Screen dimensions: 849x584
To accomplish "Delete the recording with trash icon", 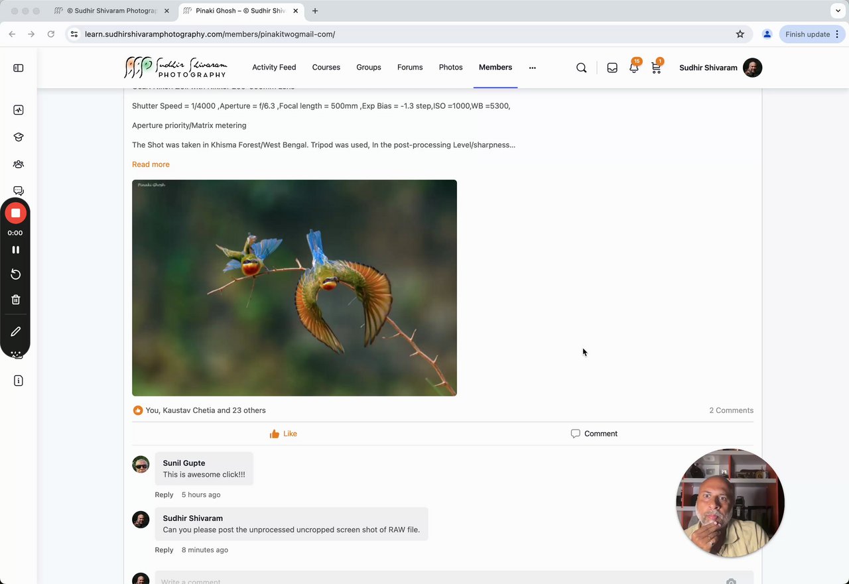I will [x=15, y=300].
